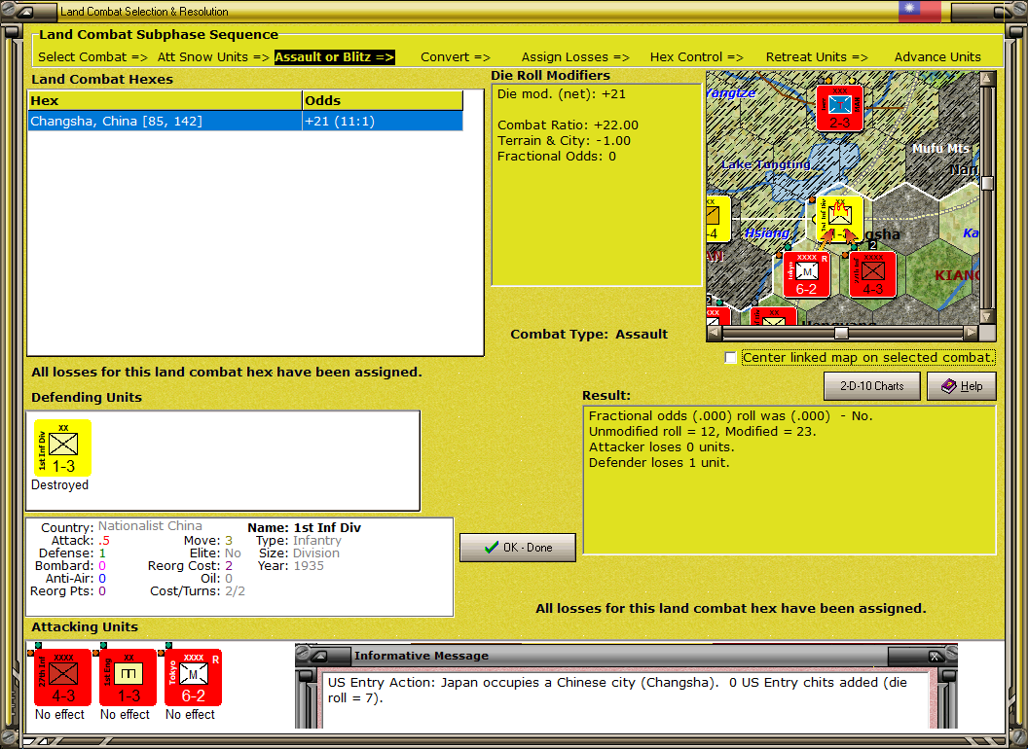
Task: Select the Tokyo 6-2 attacking unit counter
Action: (194, 678)
